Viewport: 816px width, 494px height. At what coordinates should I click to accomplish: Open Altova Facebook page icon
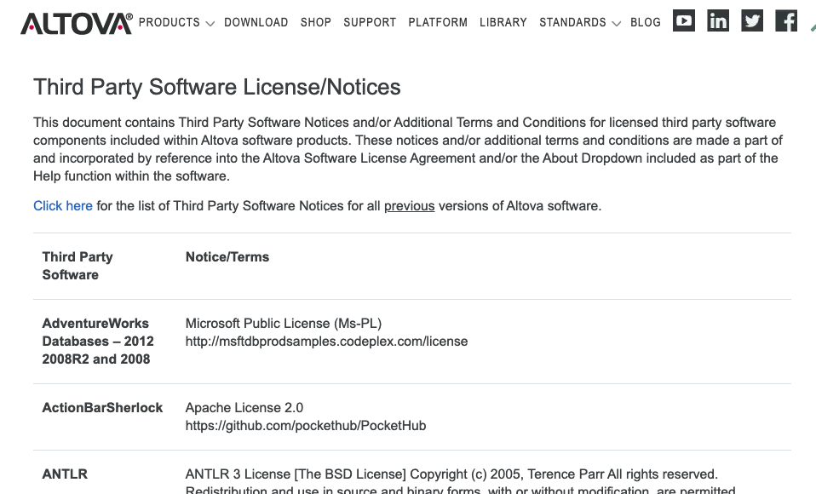786,20
